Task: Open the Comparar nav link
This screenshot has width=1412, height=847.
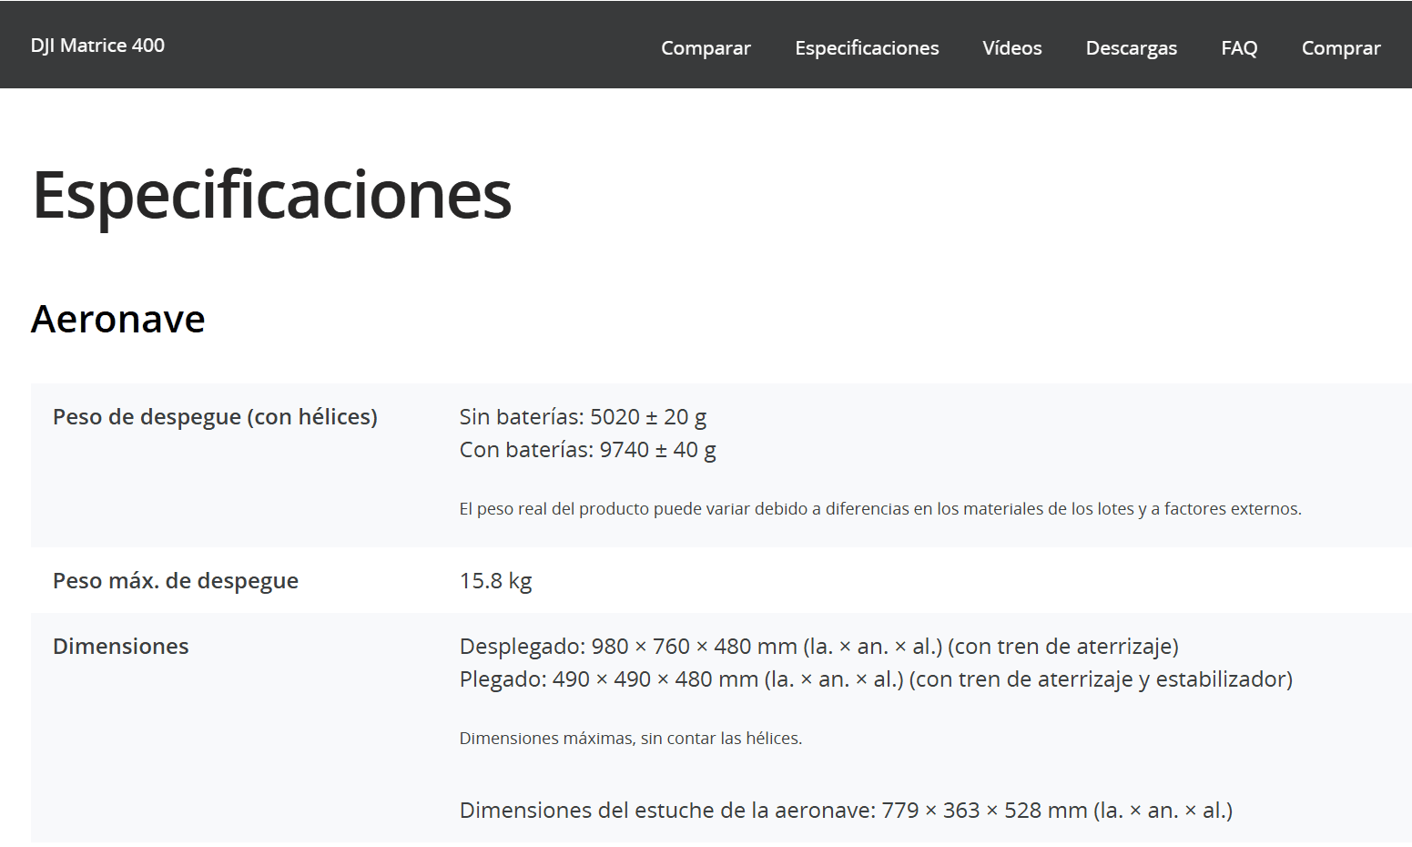Action: (706, 48)
